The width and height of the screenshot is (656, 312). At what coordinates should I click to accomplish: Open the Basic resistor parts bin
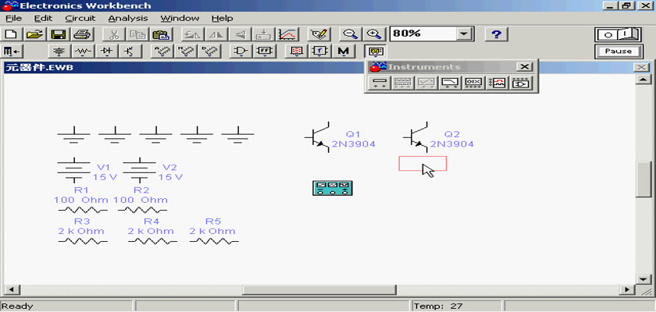[x=84, y=51]
